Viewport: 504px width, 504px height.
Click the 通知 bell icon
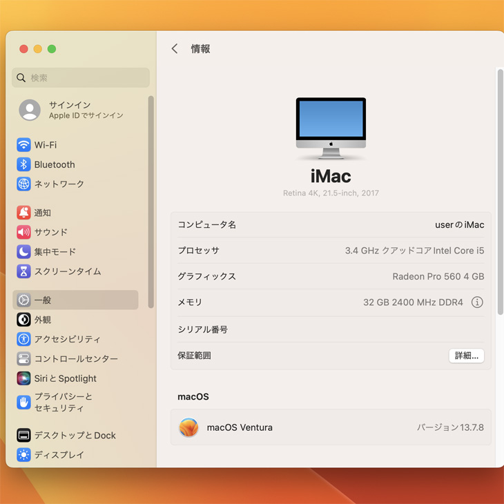click(23, 213)
